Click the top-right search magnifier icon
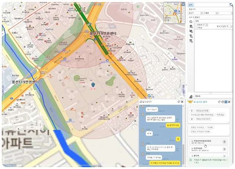235x169 pixels. click(x=231, y=5)
